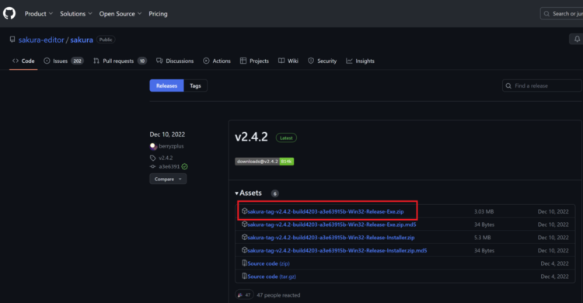583x303 pixels.
Task: Expand the Open Source menu
Action: coord(120,14)
